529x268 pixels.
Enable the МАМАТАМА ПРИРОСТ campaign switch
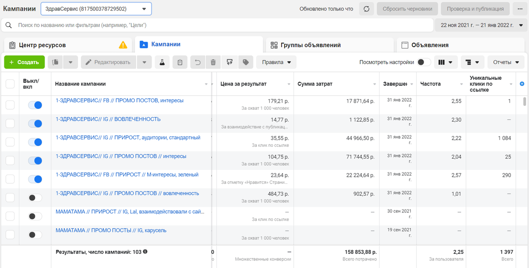click(35, 216)
